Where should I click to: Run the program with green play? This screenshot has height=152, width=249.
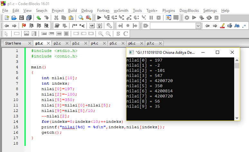point(194,17)
